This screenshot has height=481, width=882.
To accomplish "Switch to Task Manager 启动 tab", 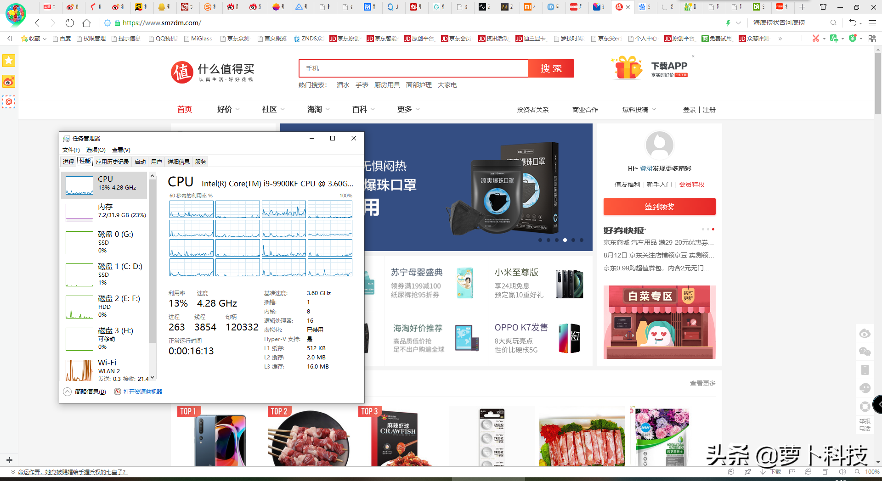I will [x=140, y=162].
